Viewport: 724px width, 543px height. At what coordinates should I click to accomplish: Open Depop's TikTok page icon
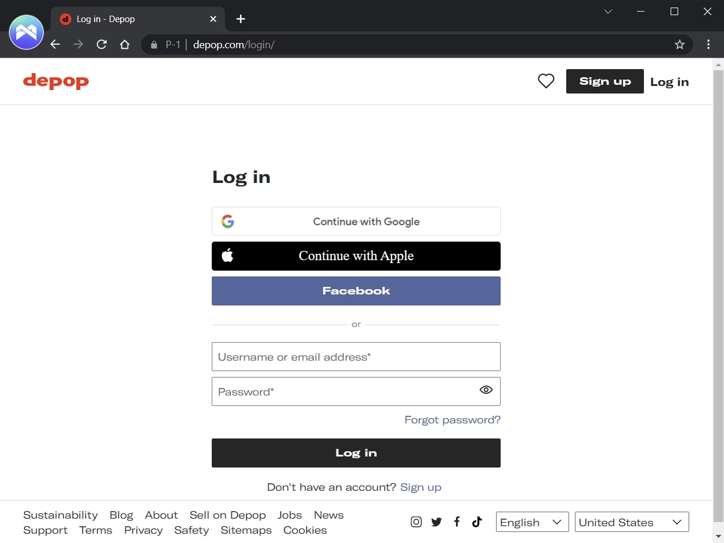[477, 522]
